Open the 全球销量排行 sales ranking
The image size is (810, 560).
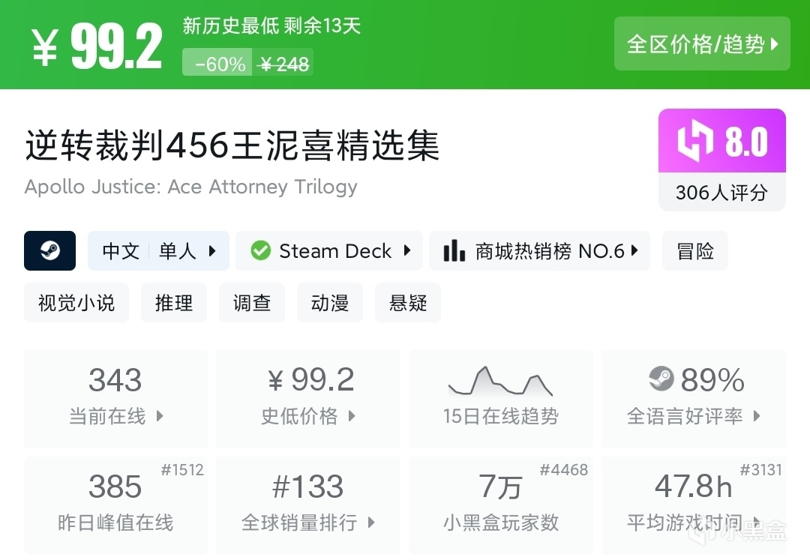click(308, 505)
